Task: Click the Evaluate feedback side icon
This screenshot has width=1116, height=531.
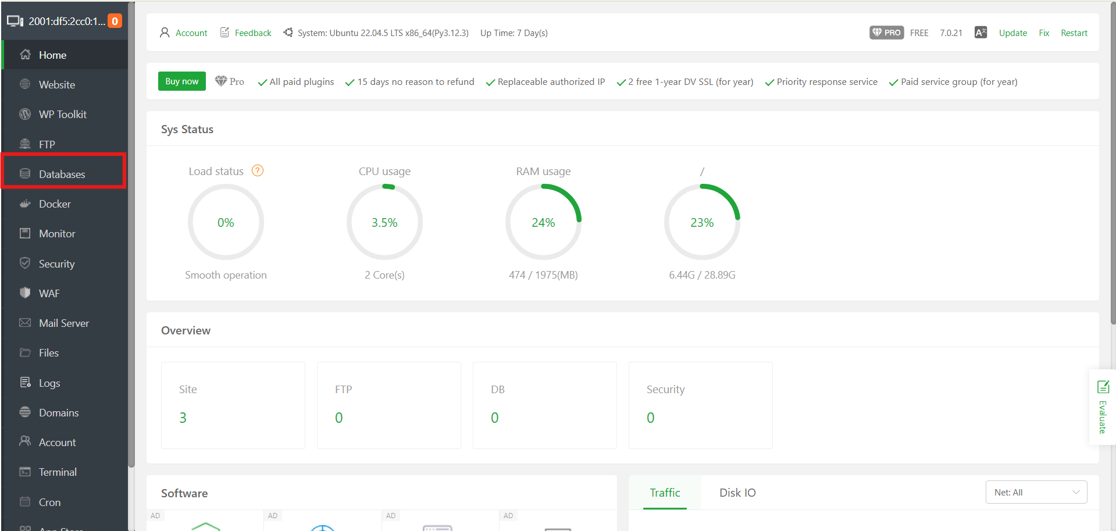Action: pyautogui.click(x=1103, y=387)
